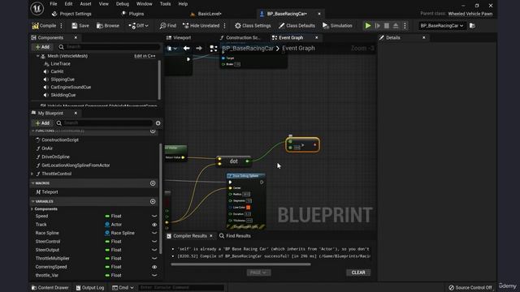Click the Components search field
Viewport: 520px width, 292px height.
pos(109,47)
